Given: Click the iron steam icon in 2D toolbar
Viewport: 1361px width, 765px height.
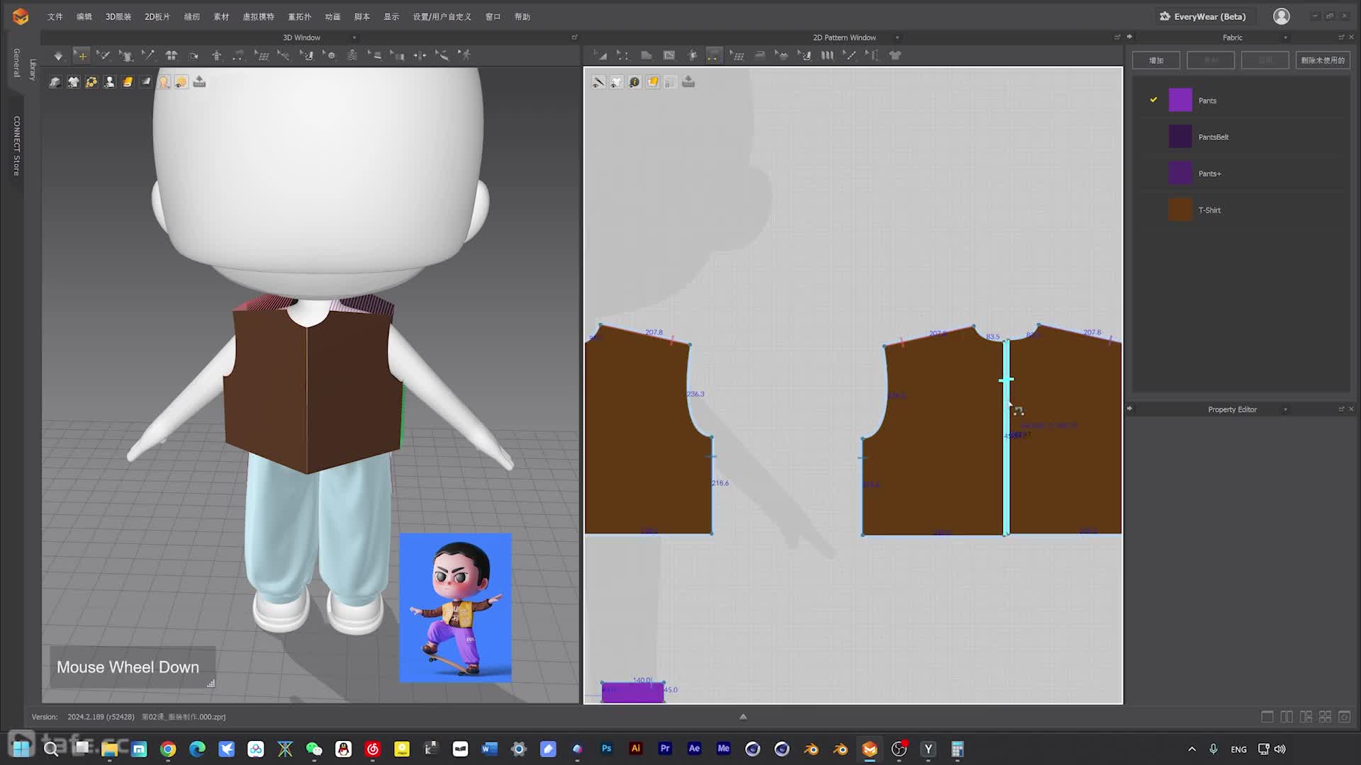Looking at the screenshot, I should (x=759, y=55).
